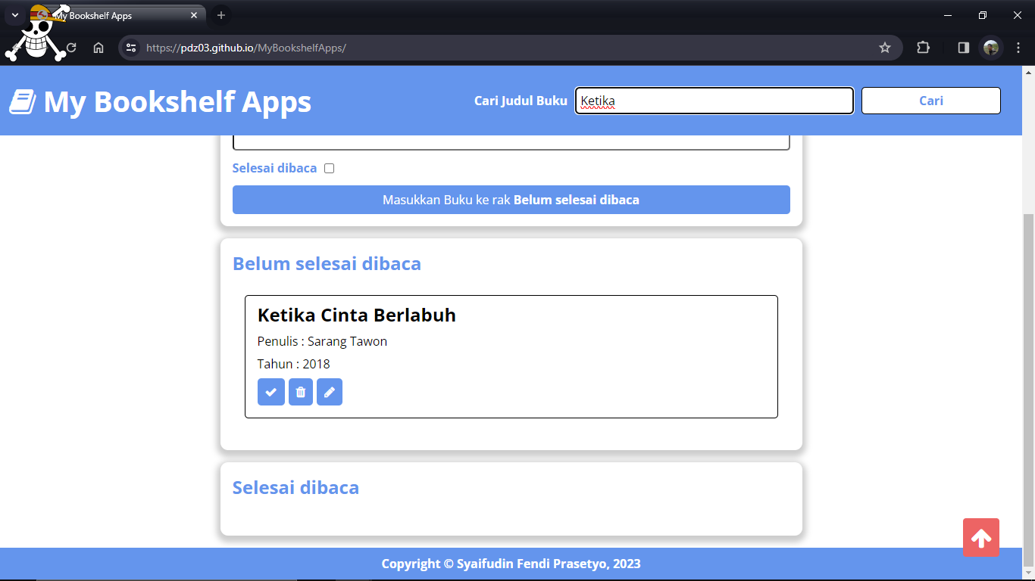Click Masukkan Buku ke rak button
The width and height of the screenshot is (1035, 581).
pos(511,200)
